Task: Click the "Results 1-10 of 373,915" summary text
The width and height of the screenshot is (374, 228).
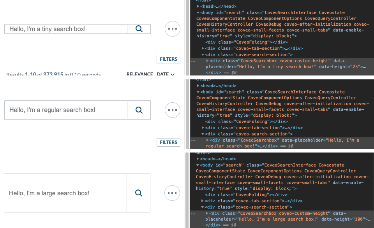Action: point(35,74)
